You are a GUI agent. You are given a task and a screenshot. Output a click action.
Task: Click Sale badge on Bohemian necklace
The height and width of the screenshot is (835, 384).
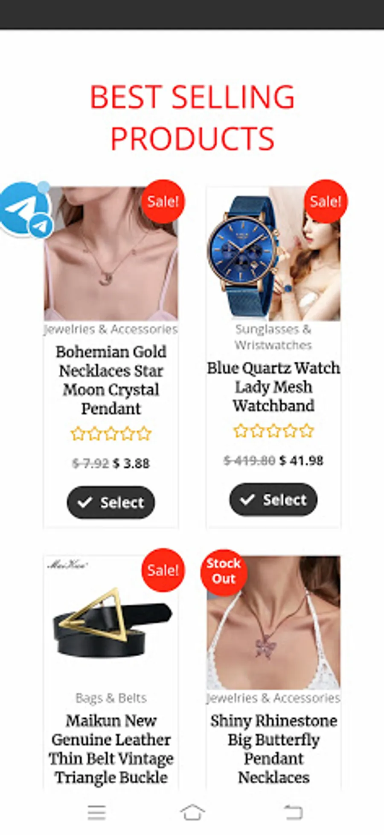point(163,201)
